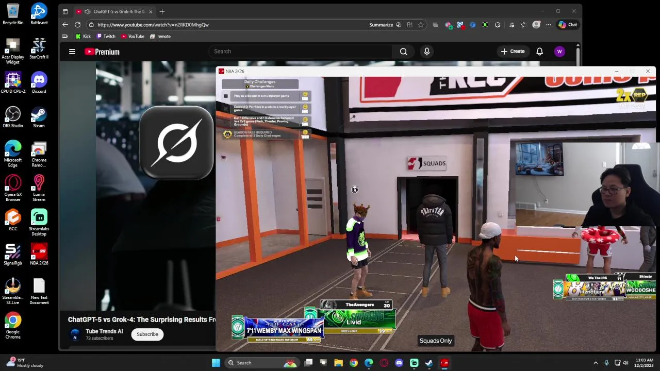Screen dimensions: 660x371
Task: Open the weather widget on taskbar
Action: 24,363
